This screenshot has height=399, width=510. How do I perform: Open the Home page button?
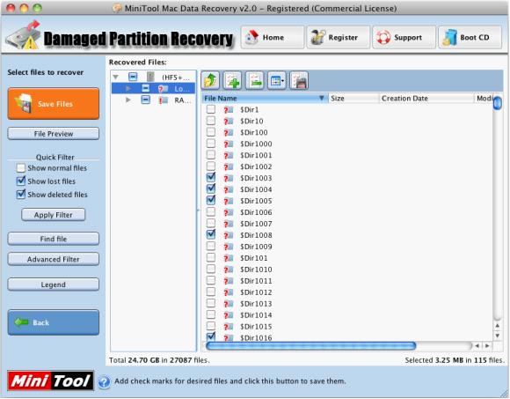click(x=273, y=38)
